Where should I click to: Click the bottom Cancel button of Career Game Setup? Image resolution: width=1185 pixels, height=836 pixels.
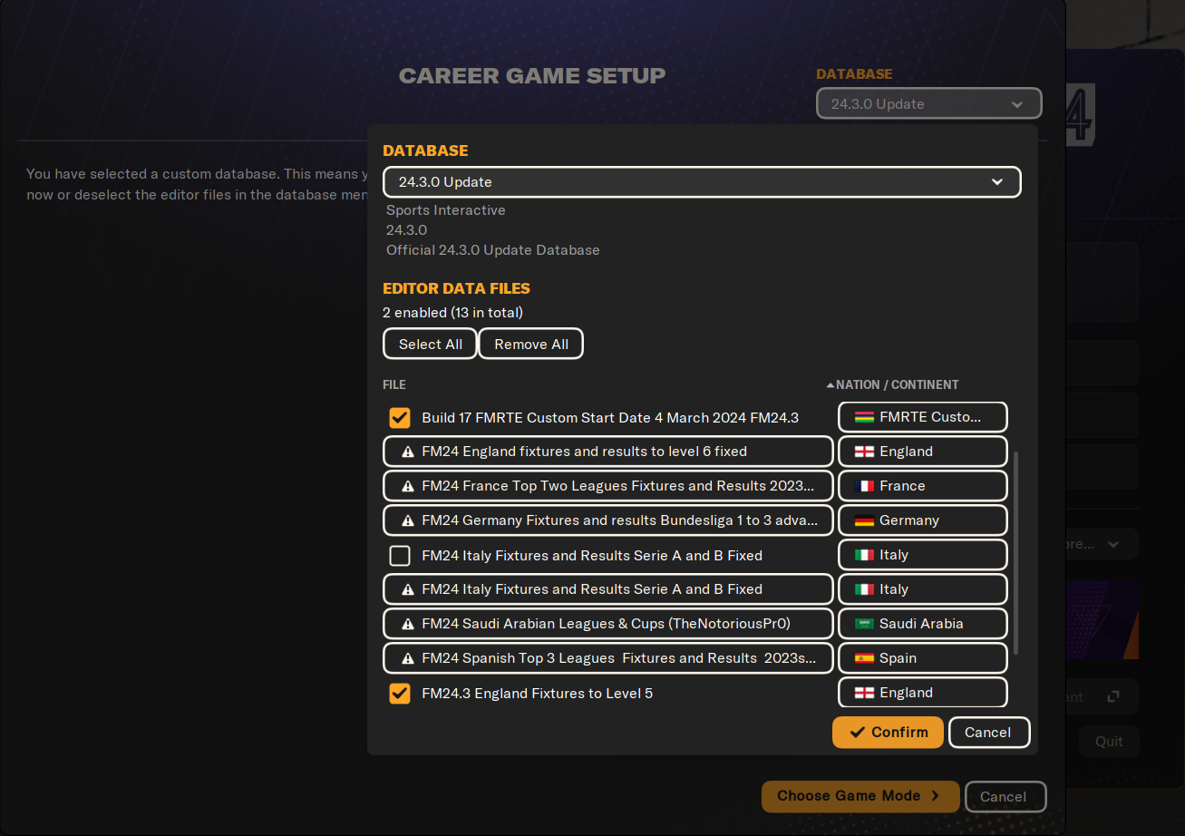(1005, 797)
